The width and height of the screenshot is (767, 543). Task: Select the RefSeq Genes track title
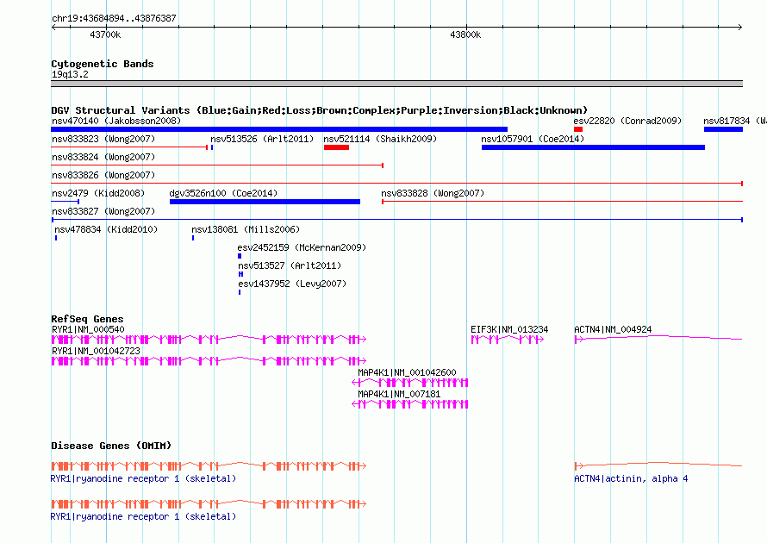[x=87, y=319]
